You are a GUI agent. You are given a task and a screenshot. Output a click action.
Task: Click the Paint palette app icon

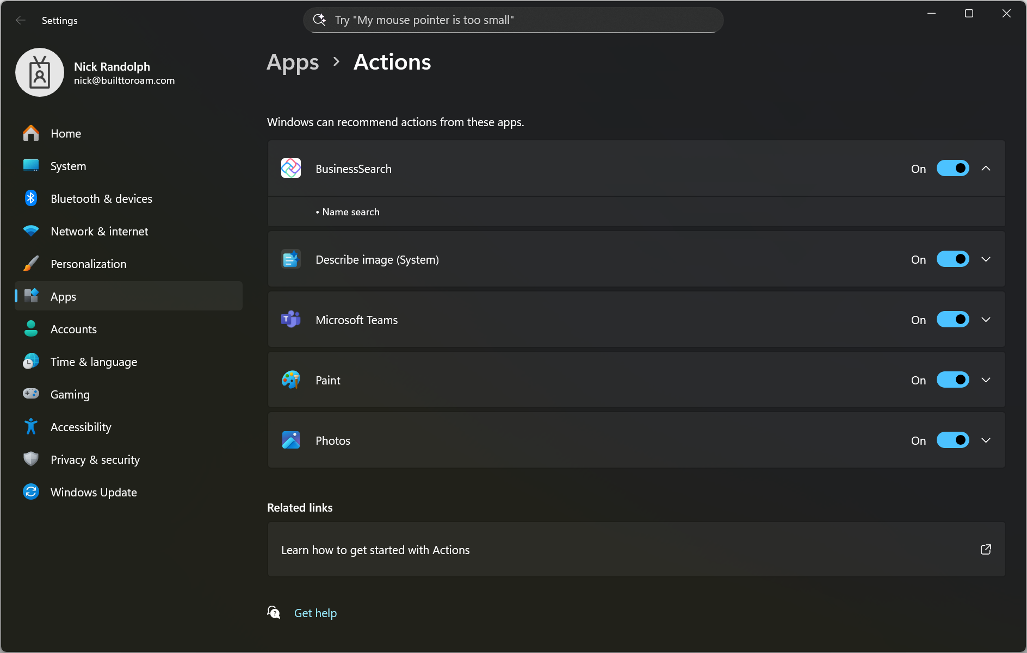pyautogui.click(x=291, y=380)
